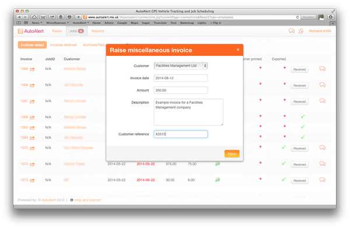Screen dimensions: 350x228
Task: Click print icon in invoice 1074 row
Action: click(218, 164)
